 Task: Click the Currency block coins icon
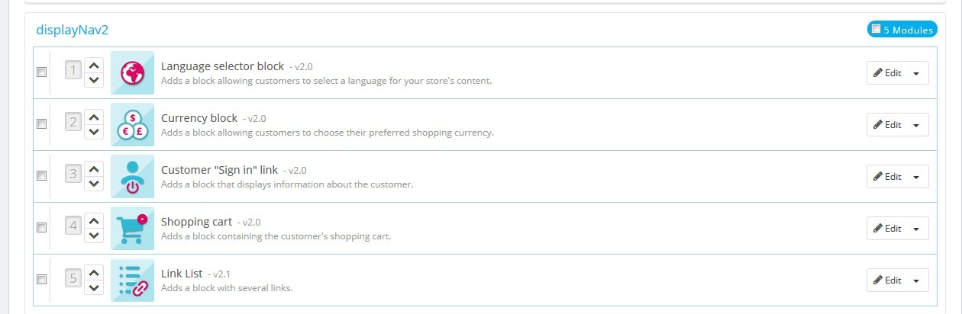(x=132, y=125)
